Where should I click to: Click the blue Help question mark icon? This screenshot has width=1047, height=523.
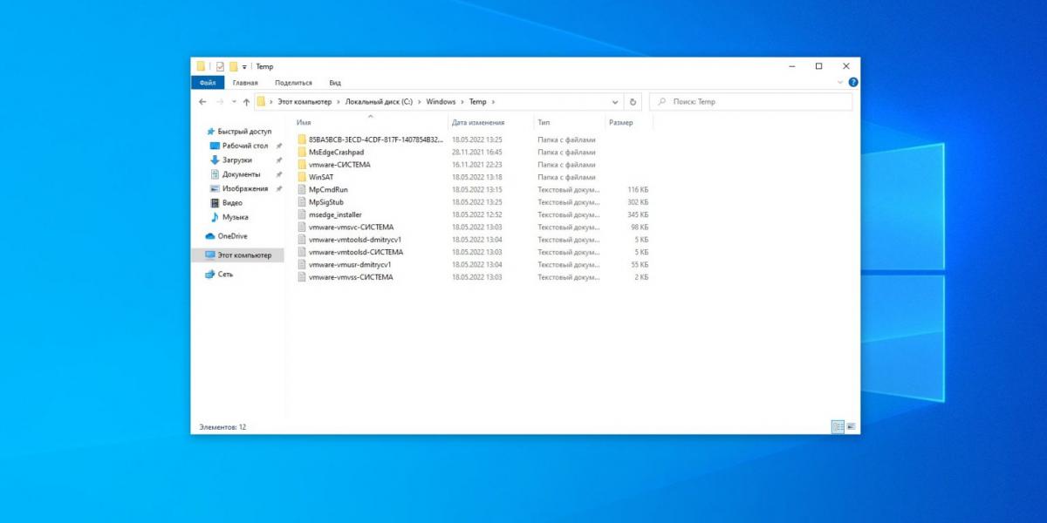(852, 83)
